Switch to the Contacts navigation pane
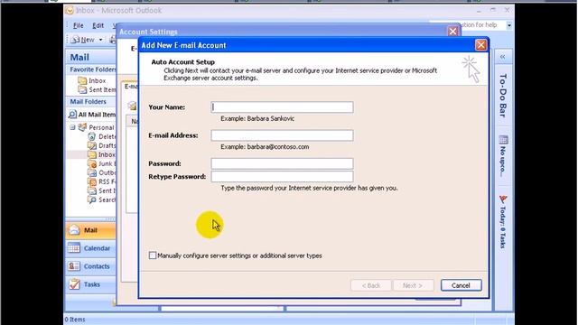 90,266
